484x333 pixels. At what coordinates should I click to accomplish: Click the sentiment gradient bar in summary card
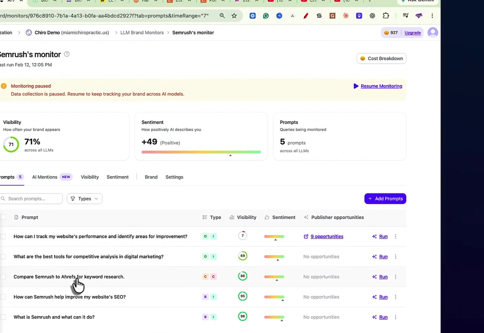[201, 152]
